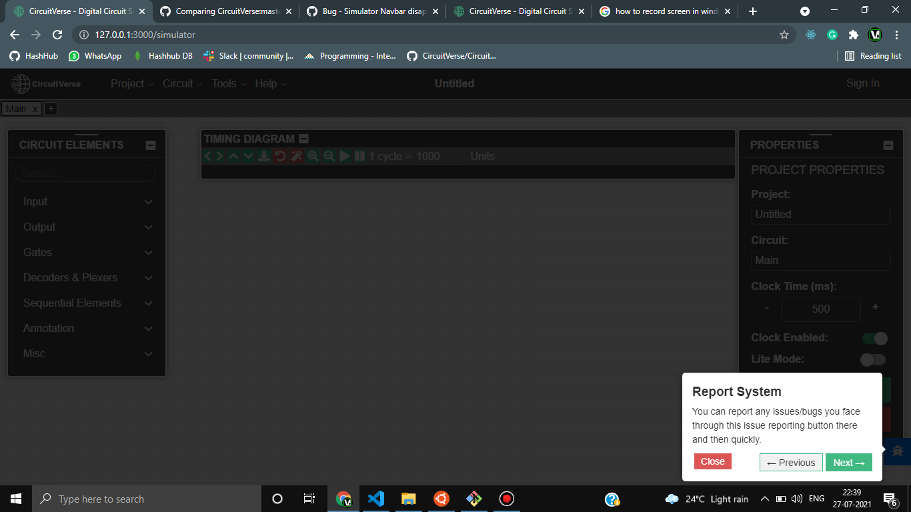Click the bug report icon at the right edge
The width and height of the screenshot is (911, 512).
pyautogui.click(x=898, y=451)
